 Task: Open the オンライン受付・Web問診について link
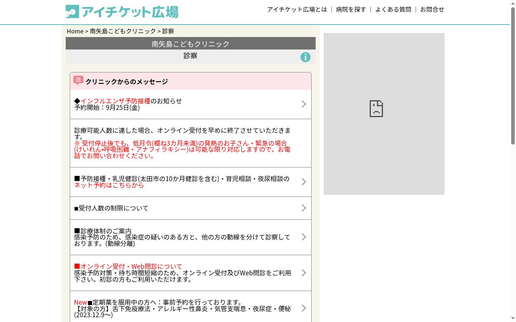click(128, 266)
